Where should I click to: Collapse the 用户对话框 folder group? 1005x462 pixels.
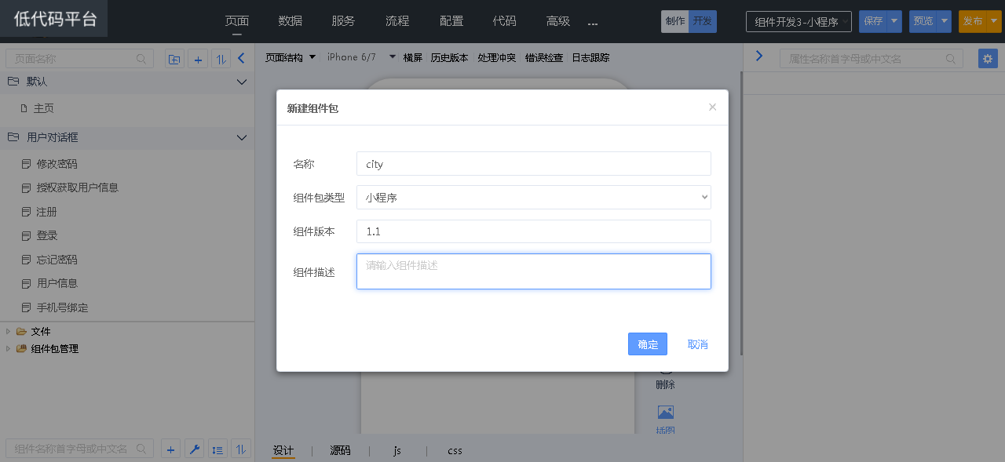pyautogui.click(x=242, y=137)
